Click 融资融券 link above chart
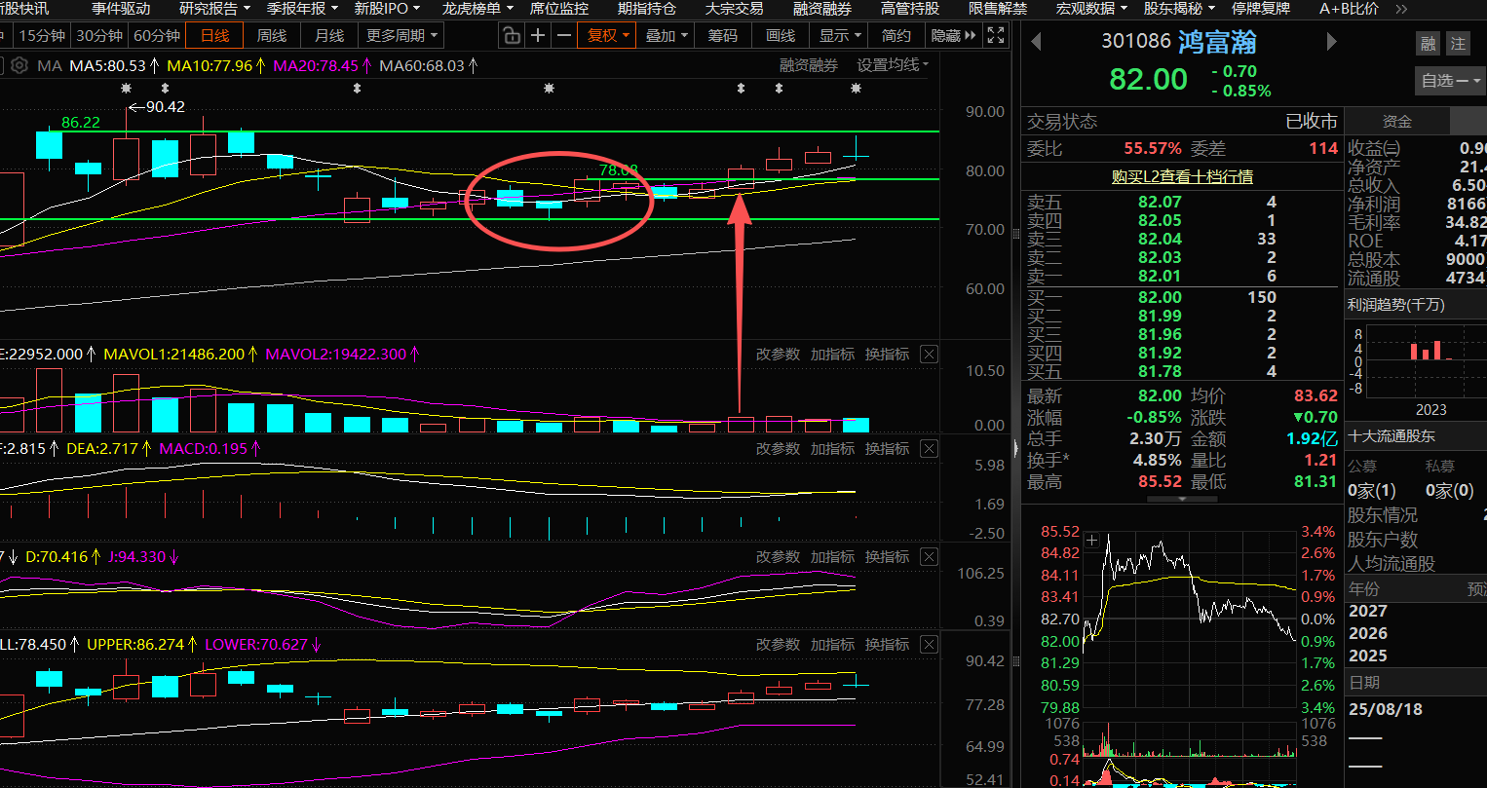Screen dimensions: 1487x788 pyautogui.click(x=809, y=65)
